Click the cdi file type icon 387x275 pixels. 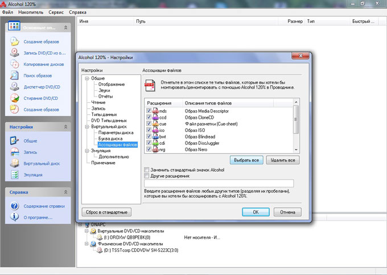click(155, 143)
